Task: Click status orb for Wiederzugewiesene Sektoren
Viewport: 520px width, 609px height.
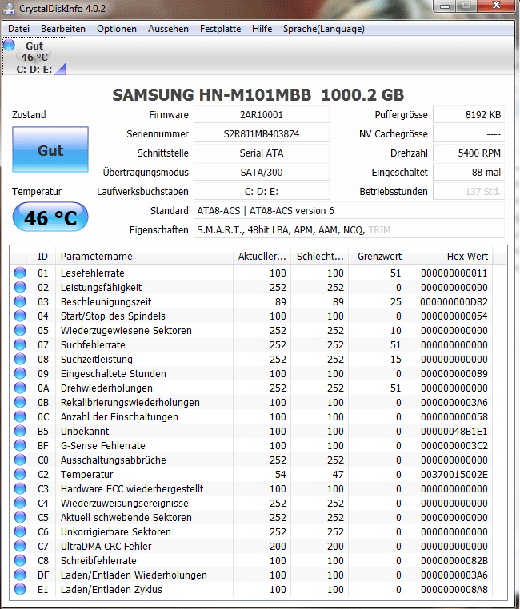Action: 20,330
